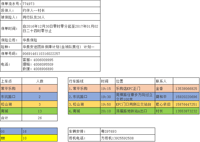Click the 乐购店KFC正门 location cell

point(135,88)
